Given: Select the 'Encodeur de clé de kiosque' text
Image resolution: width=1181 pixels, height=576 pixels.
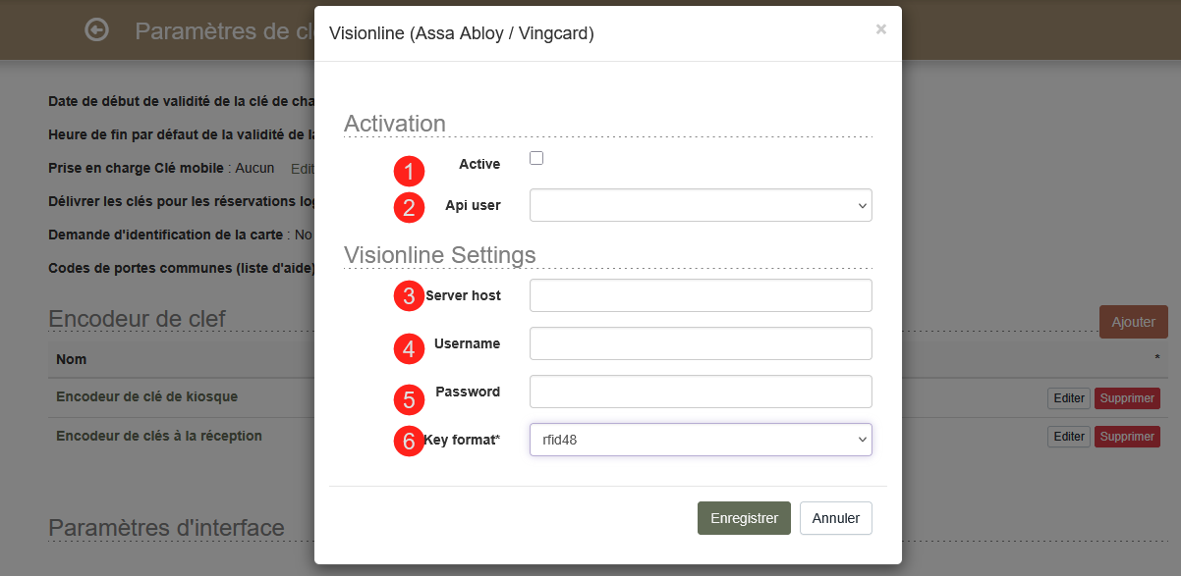Looking at the screenshot, I should point(146,396).
